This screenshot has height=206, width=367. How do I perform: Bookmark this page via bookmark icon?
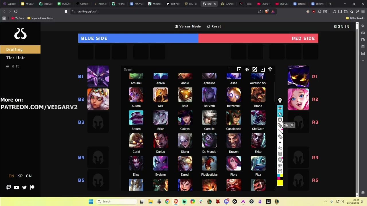tap(66, 11)
